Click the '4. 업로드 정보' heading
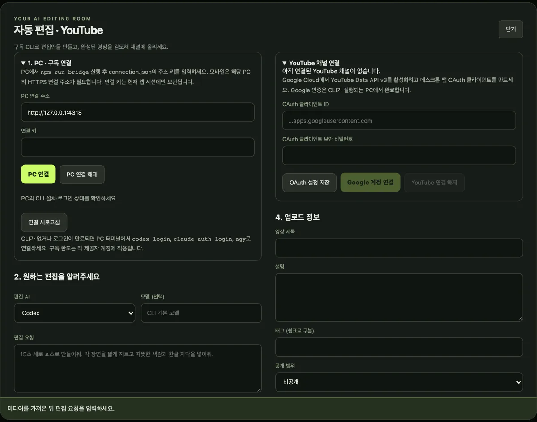 pos(298,217)
